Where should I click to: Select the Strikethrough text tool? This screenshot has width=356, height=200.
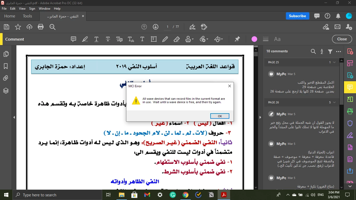pos(108,39)
